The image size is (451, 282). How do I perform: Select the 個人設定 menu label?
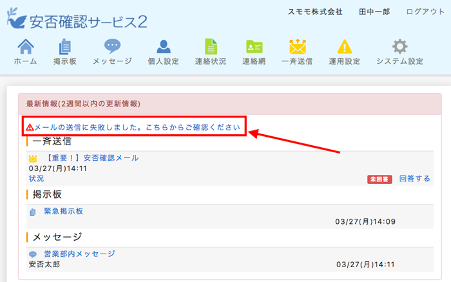click(x=164, y=61)
